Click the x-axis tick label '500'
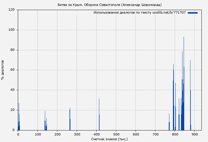208x142 pixels. [x=116, y=134]
